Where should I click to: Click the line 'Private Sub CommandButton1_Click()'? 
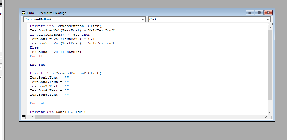(66, 26)
